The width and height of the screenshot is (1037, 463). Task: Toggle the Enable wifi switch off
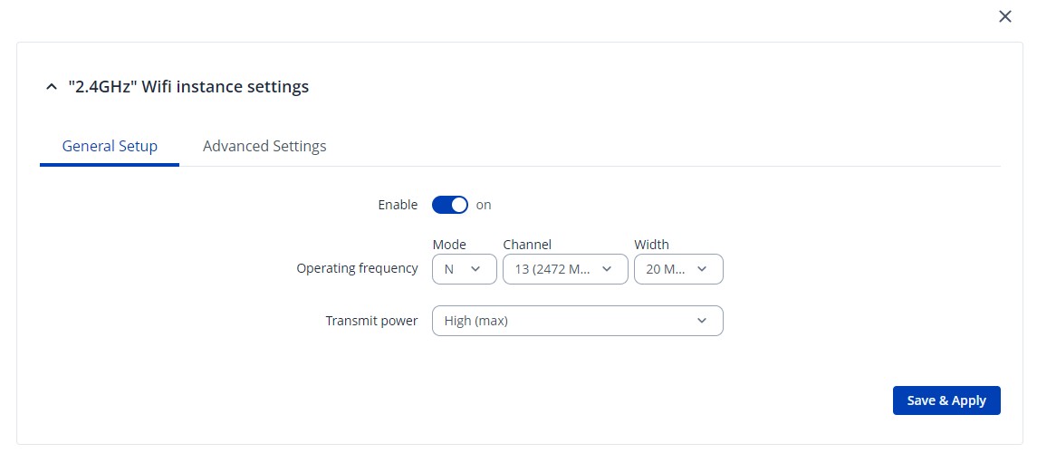(x=450, y=205)
